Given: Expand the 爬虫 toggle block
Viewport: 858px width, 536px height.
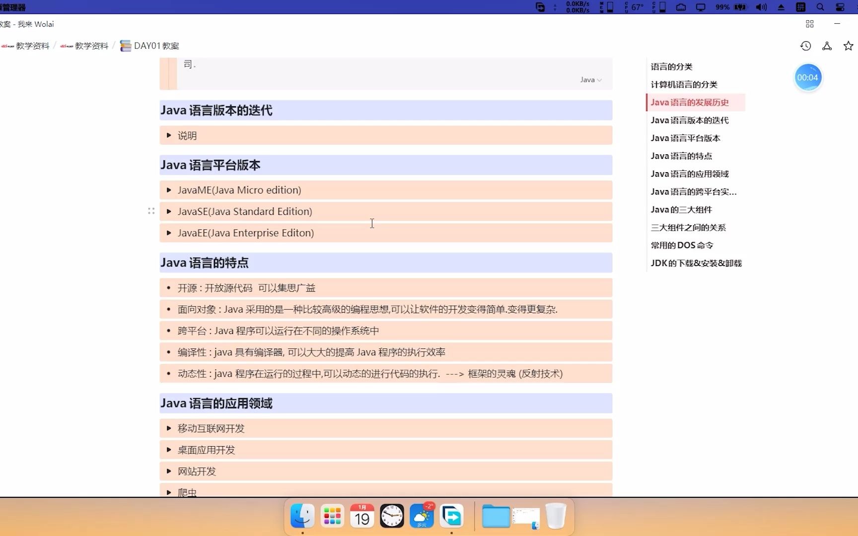Looking at the screenshot, I should [169, 491].
